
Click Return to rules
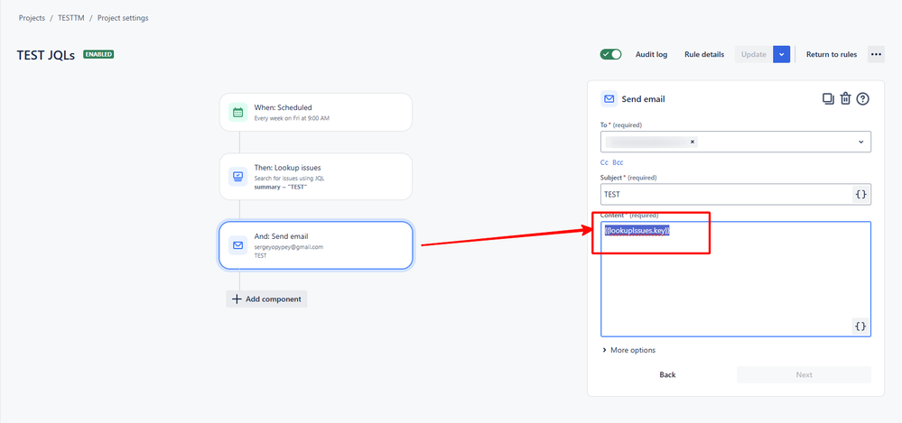point(832,55)
